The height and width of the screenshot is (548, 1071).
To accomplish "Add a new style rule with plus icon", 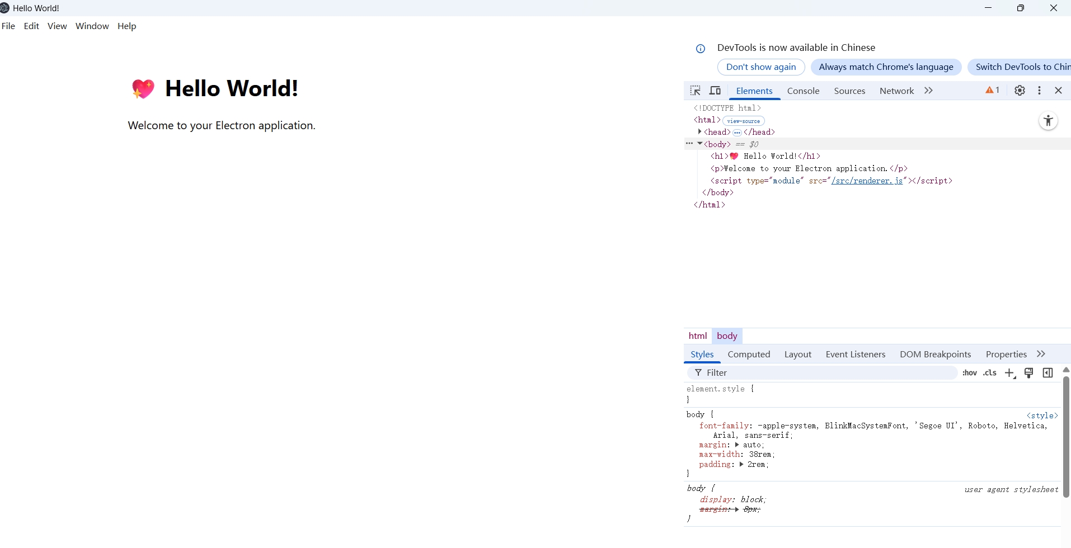I will coord(1009,373).
